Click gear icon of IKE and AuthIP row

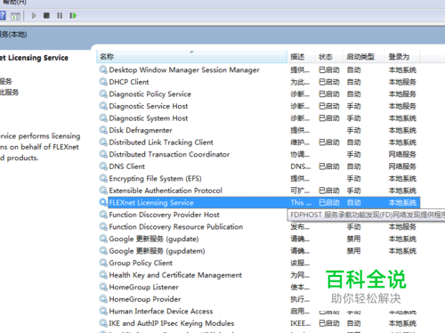103,323
